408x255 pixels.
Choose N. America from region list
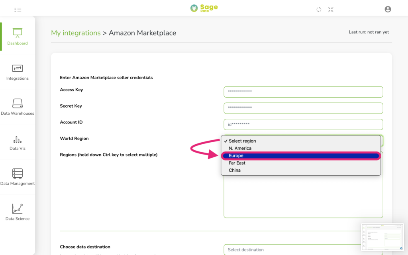[300, 148]
